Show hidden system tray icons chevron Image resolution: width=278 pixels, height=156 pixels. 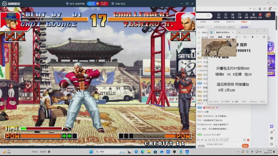238,152
